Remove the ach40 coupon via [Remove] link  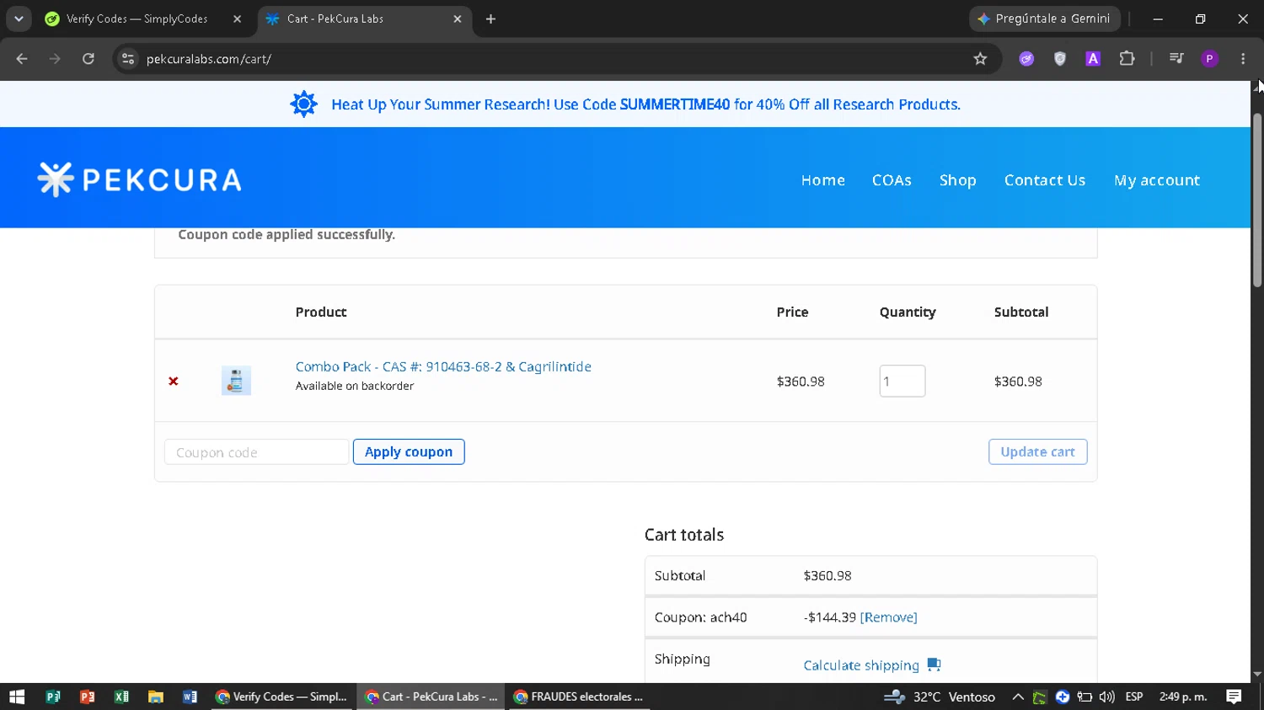(x=888, y=617)
